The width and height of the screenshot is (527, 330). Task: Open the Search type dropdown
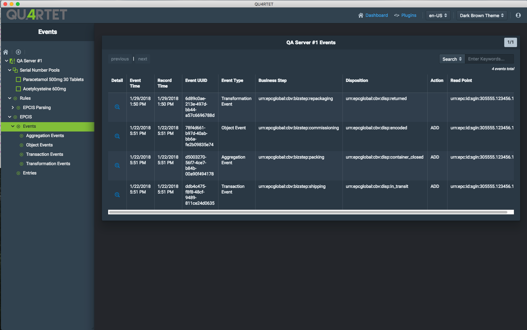452,59
